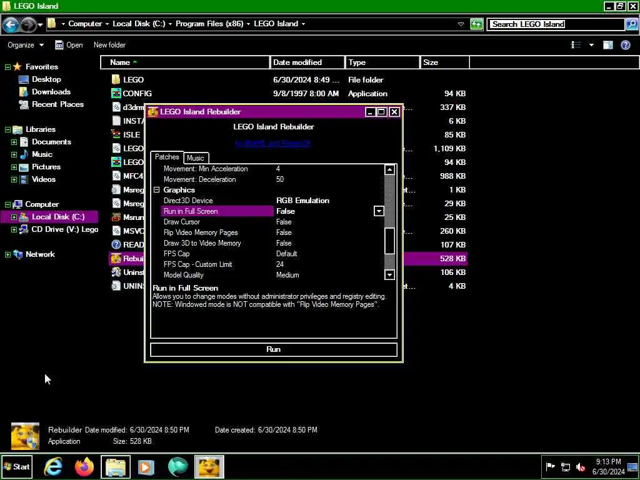This screenshot has width=640, height=480.
Task: Click the Rebuilder list scrollbar thumb
Action: click(x=389, y=241)
